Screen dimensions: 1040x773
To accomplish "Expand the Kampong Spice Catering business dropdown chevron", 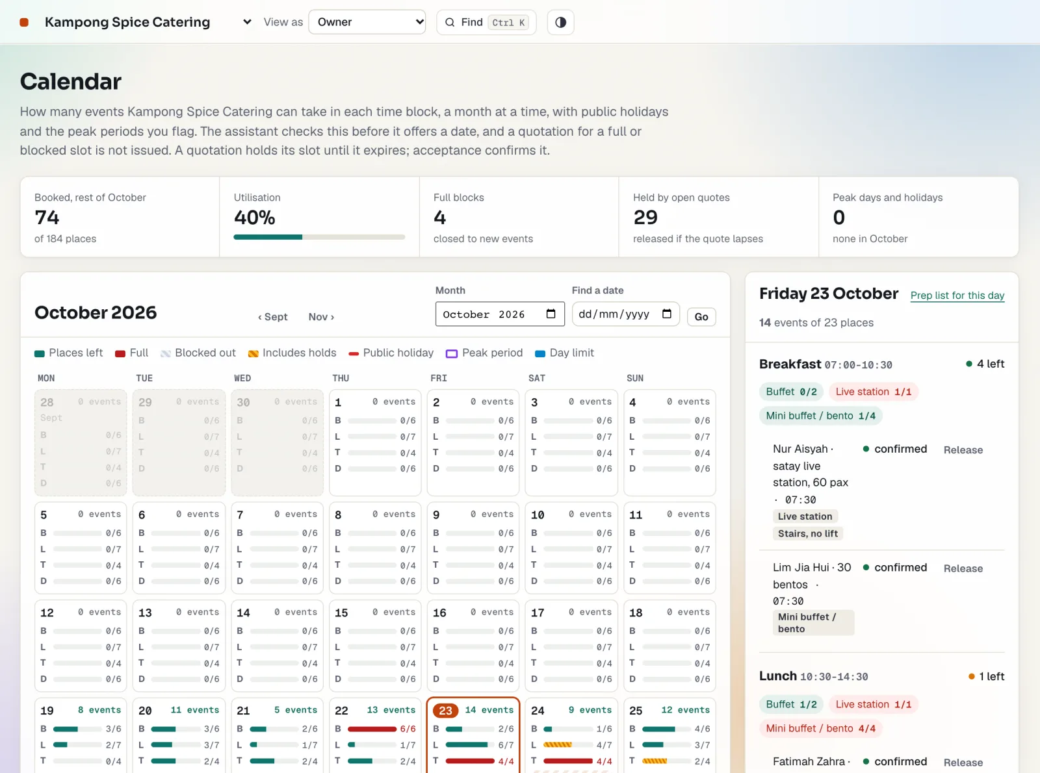I will (x=247, y=22).
